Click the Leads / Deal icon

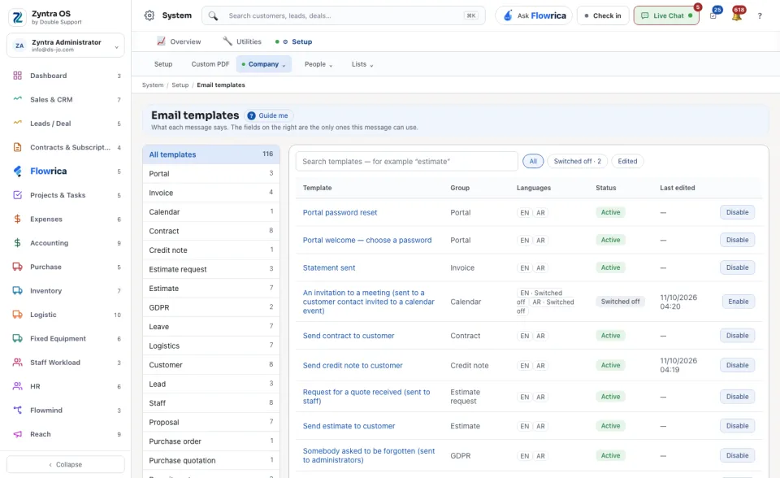(x=17, y=123)
